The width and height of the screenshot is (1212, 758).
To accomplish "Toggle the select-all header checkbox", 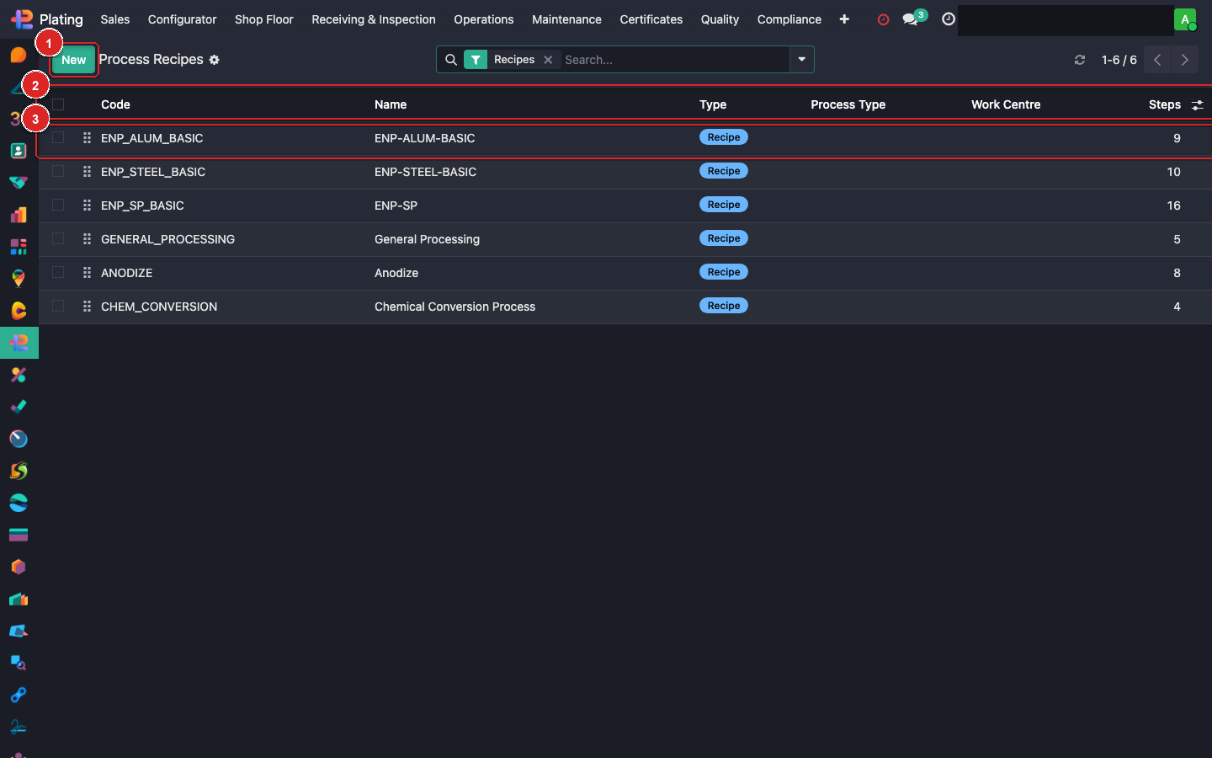I will (58, 104).
